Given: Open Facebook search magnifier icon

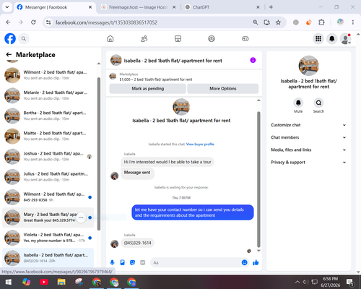Looking at the screenshot, I should [24, 38].
